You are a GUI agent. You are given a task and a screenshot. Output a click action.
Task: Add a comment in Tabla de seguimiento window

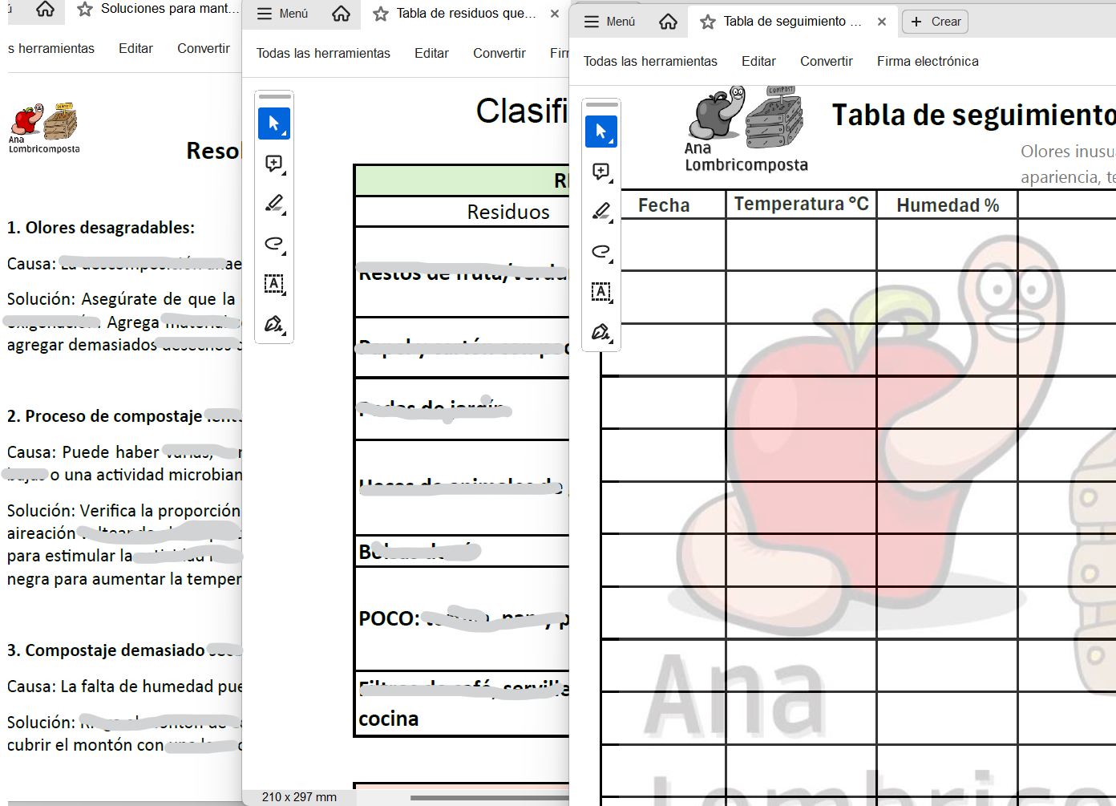pos(601,172)
